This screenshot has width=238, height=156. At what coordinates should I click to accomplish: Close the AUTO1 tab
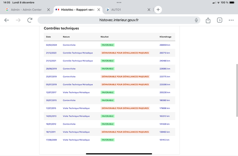tap(149, 10)
